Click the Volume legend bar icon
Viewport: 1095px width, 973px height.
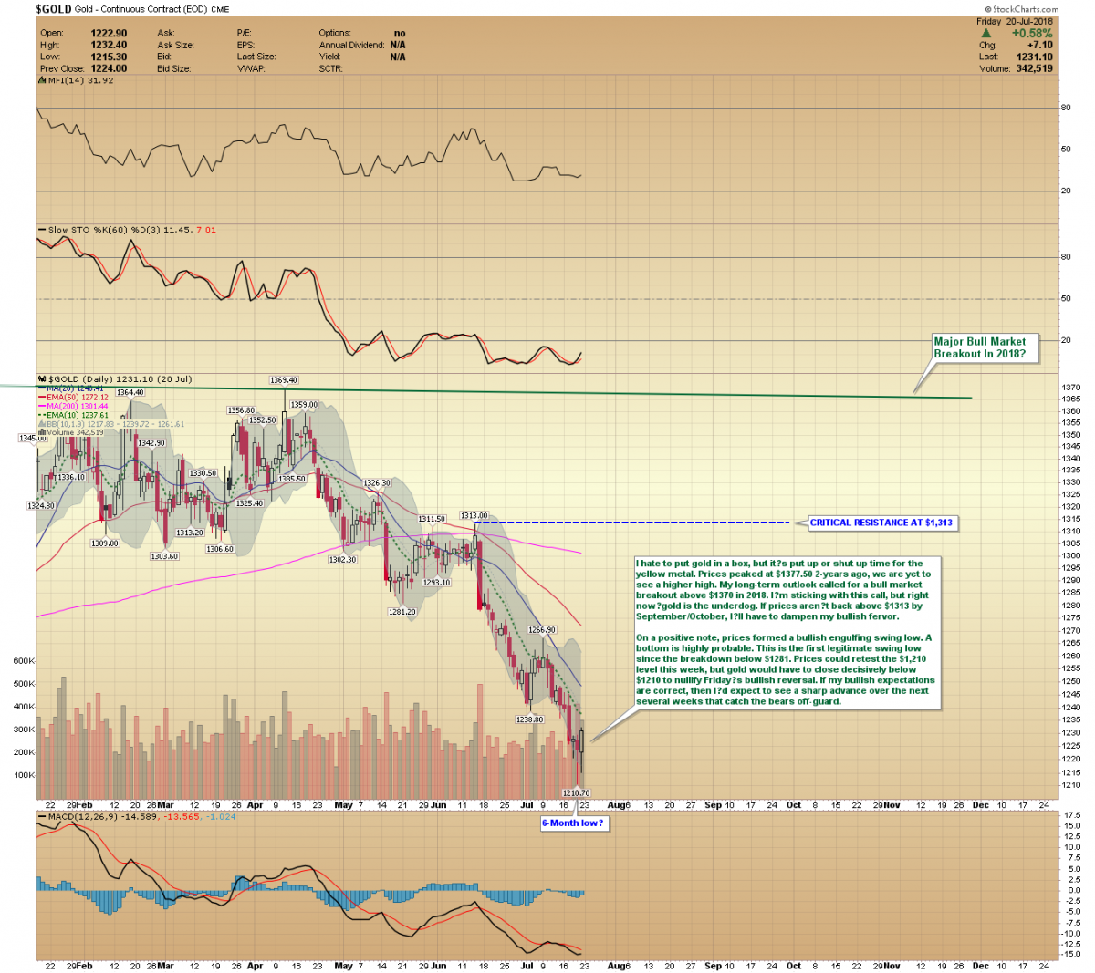click(x=42, y=432)
